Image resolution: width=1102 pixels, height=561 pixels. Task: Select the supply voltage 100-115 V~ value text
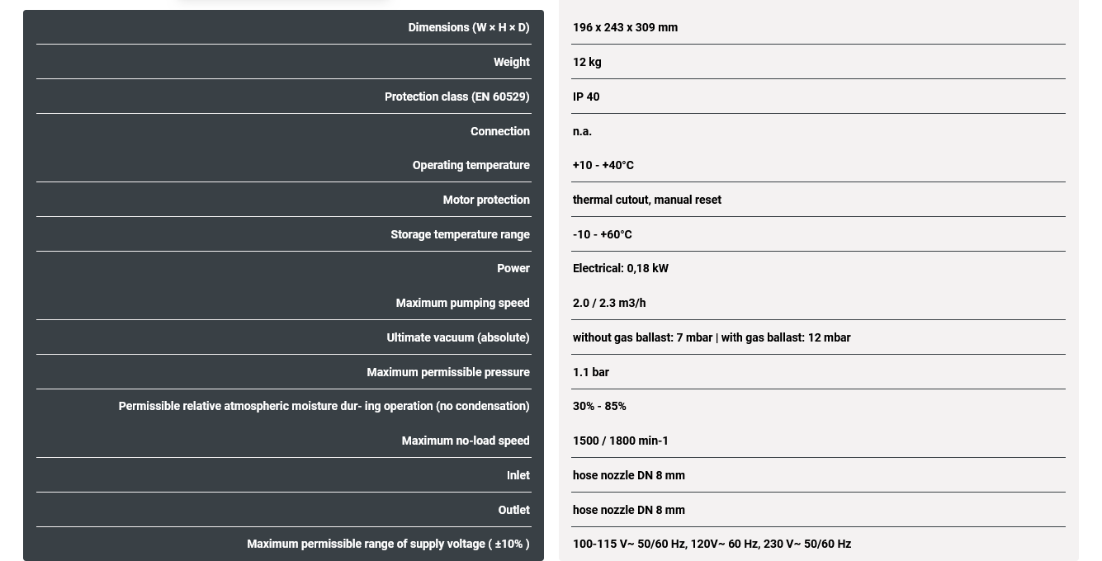(712, 544)
